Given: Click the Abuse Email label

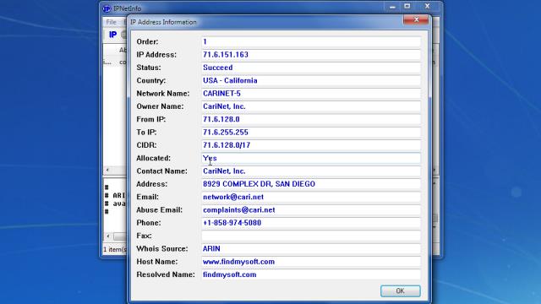Looking at the screenshot, I should pyautogui.click(x=160, y=210).
